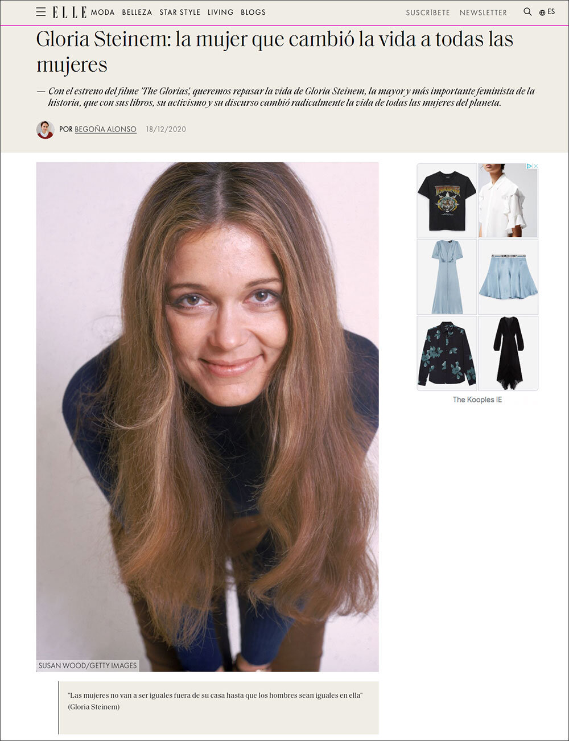Select the light blue skirt ad
The image size is (569, 741).
tap(508, 277)
